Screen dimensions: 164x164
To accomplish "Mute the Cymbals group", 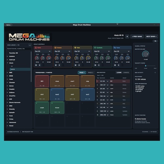I will coord(95,65).
